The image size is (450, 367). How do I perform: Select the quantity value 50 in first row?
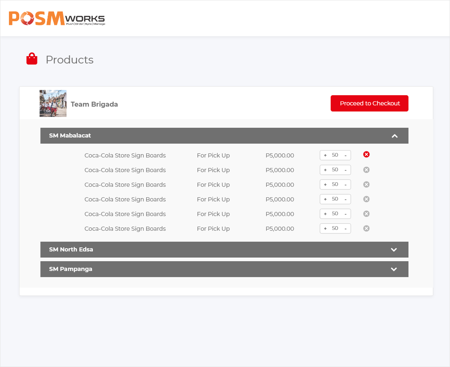click(335, 155)
